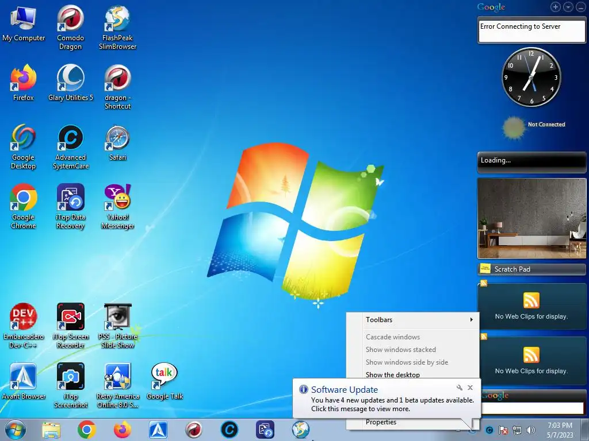
Task: Open the volume speaker tray icon
Action: pyautogui.click(x=531, y=430)
